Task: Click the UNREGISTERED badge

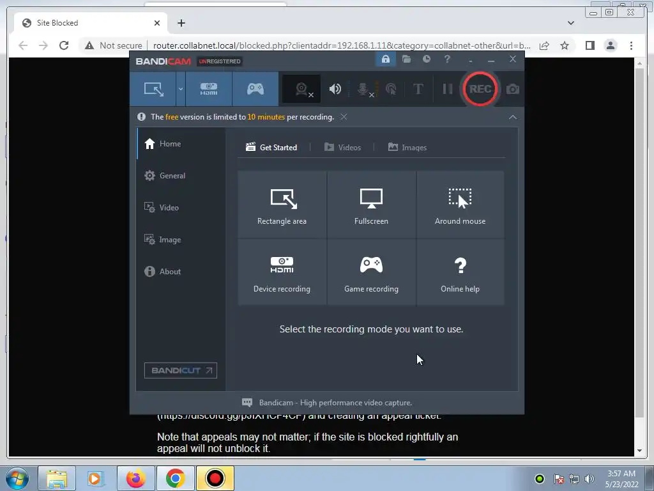Action: 220,61
